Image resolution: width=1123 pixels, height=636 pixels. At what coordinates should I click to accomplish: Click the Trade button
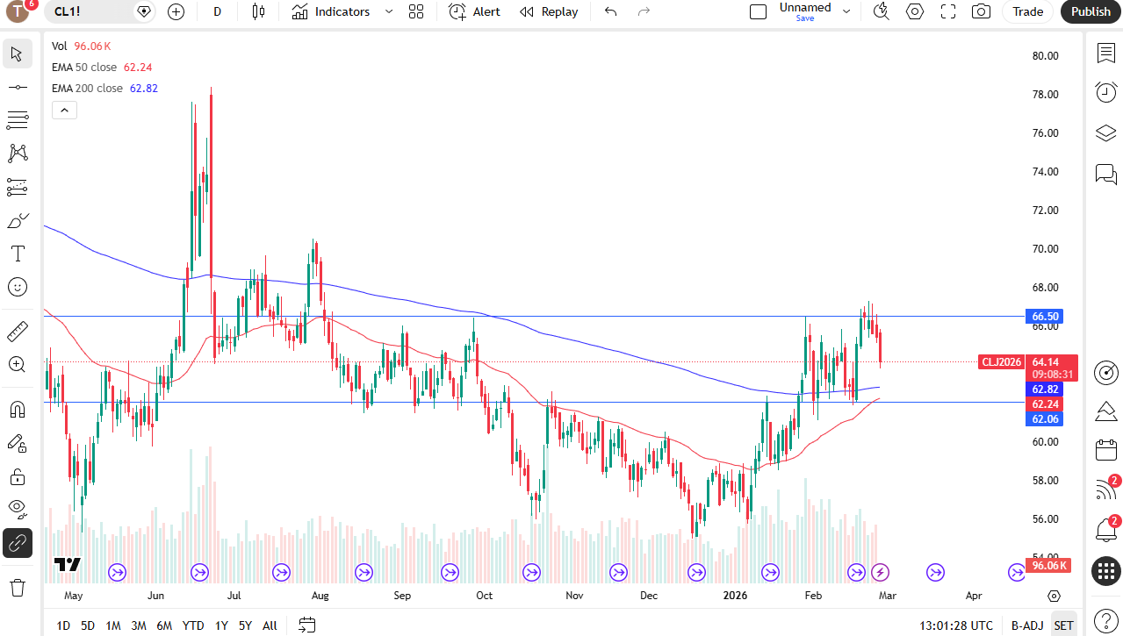click(1028, 11)
